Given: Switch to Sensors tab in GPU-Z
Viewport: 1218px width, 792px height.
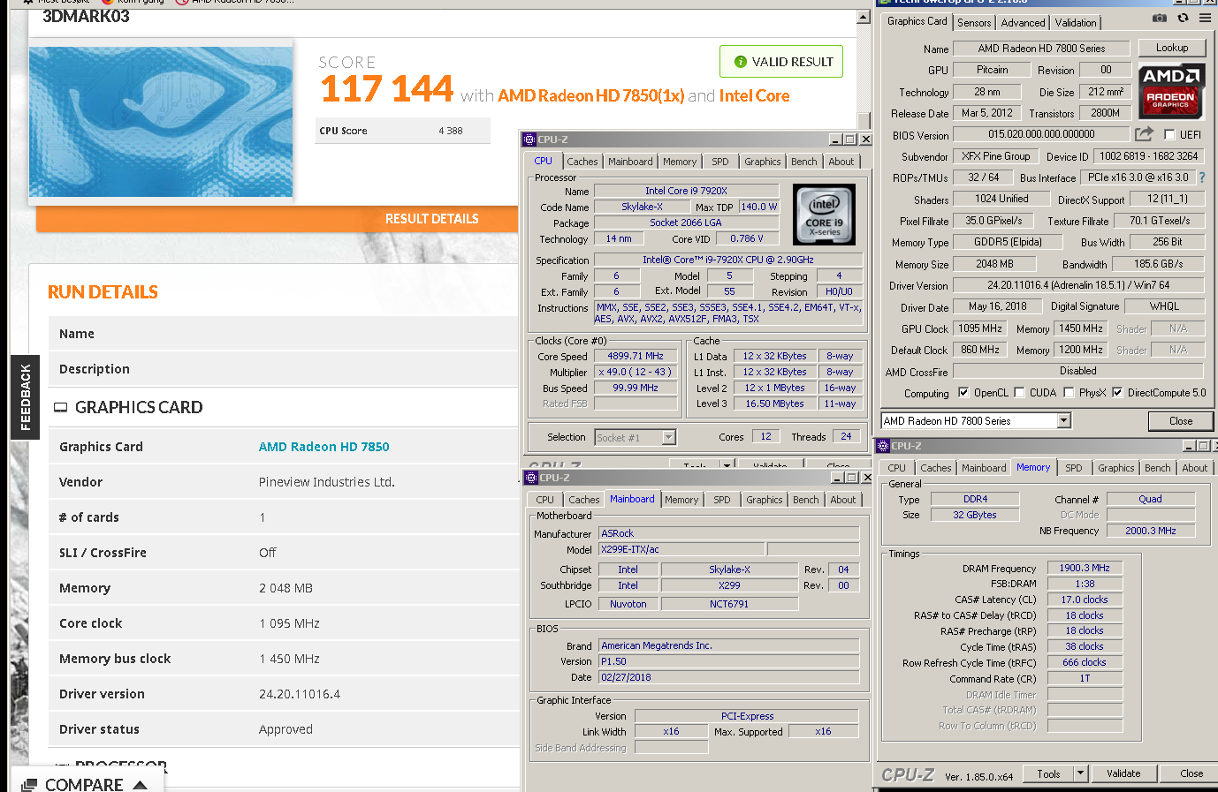Looking at the screenshot, I should [974, 23].
